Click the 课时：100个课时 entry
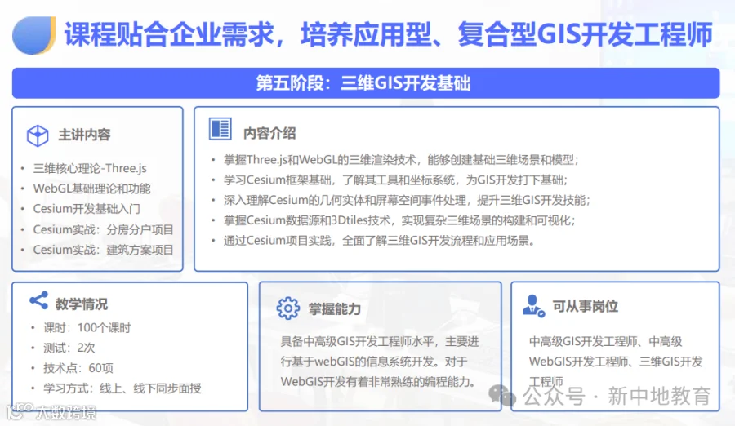This screenshot has height=426, width=735. [x=87, y=327]
